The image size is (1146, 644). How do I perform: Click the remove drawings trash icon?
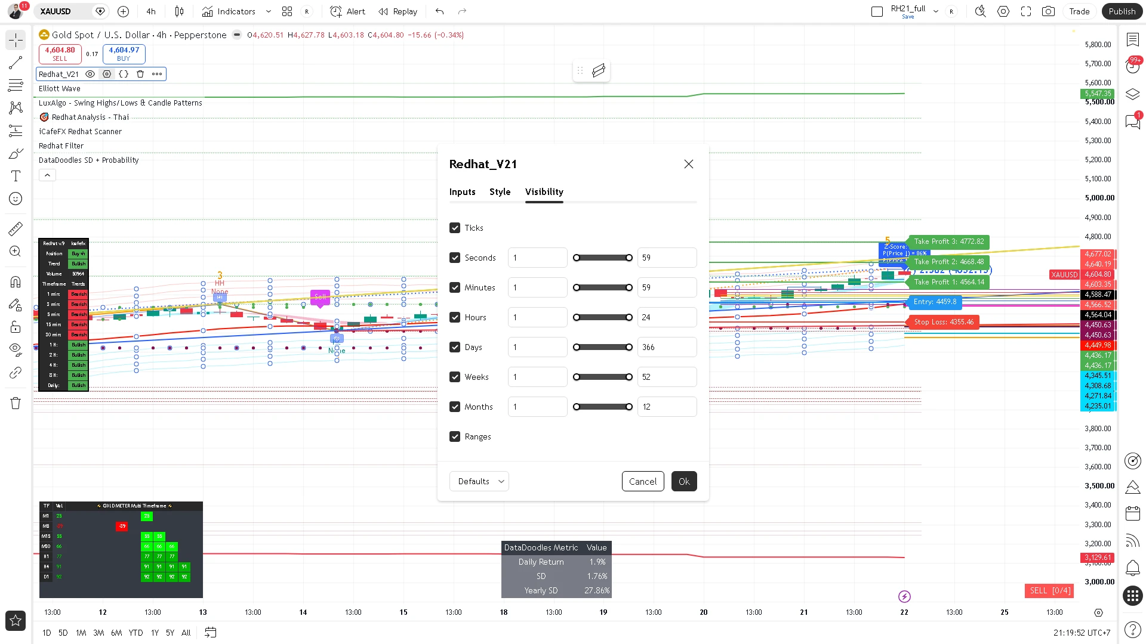pos(16,403)
